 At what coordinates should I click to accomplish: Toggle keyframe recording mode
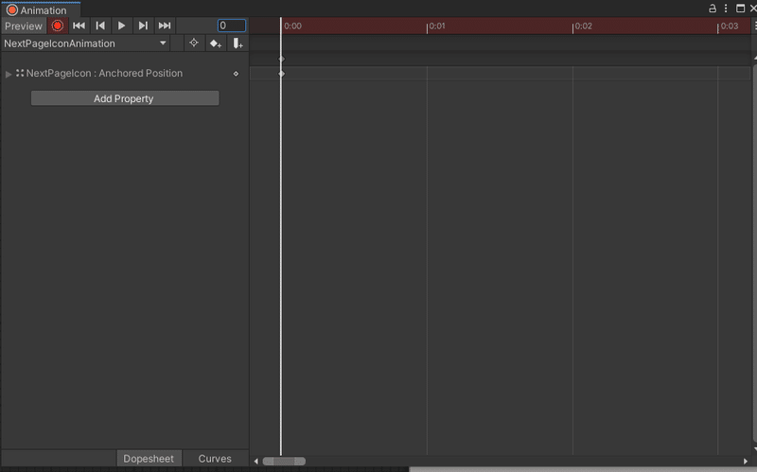point(58,26)
